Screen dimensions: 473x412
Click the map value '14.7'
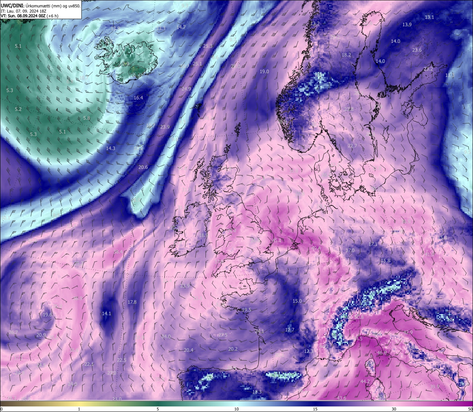181,27
